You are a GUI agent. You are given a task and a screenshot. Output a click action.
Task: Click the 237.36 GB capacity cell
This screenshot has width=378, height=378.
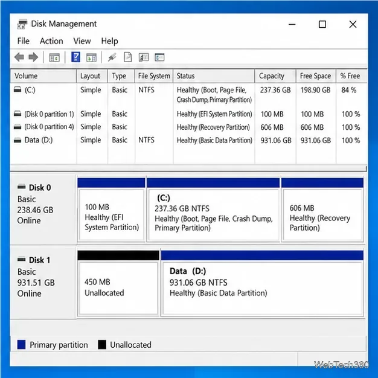275,90
